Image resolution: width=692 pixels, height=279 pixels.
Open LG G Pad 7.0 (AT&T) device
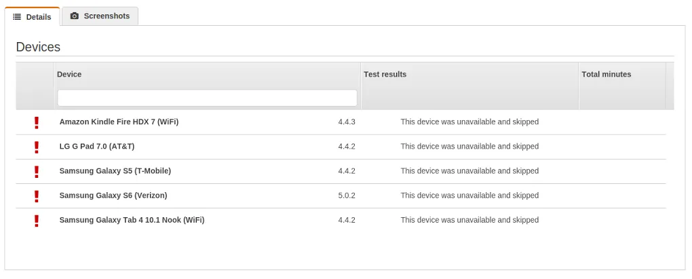(101, 147)
